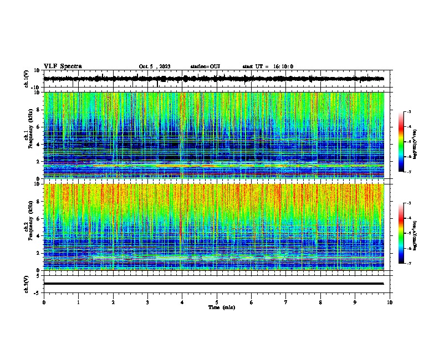The image size is (439, 339).
Task: Click time axis tick label "1"
Action: [x=78, y=302]
